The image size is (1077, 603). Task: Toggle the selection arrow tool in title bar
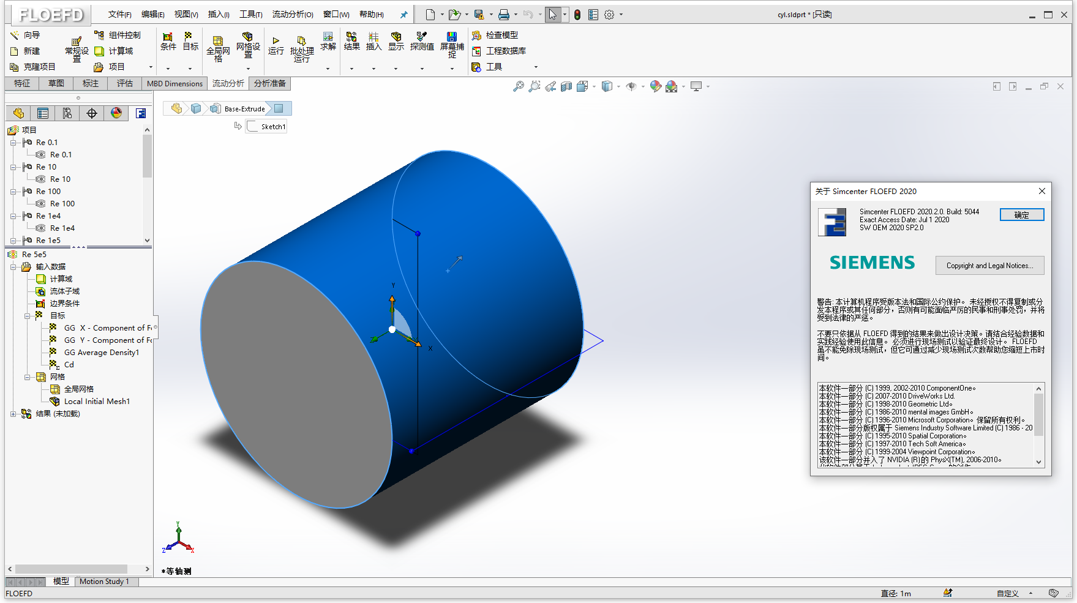(552, 15)
